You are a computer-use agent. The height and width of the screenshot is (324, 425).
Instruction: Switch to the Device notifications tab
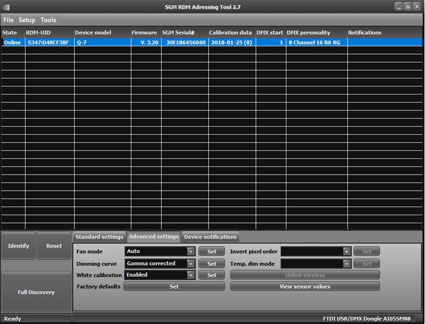coord(210,237)
